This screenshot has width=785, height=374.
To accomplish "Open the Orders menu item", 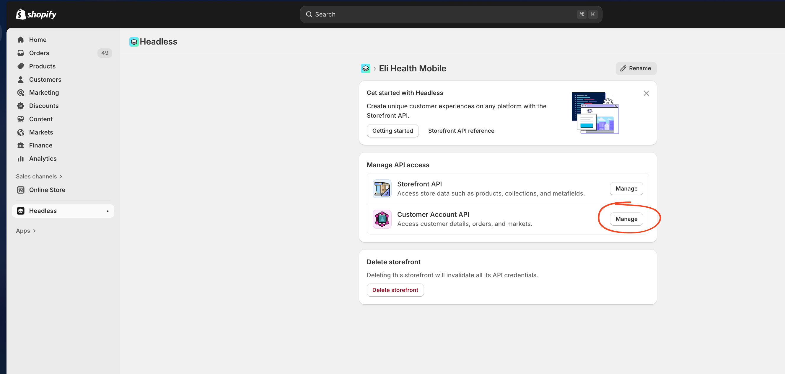I will click(x=39, y=53).
